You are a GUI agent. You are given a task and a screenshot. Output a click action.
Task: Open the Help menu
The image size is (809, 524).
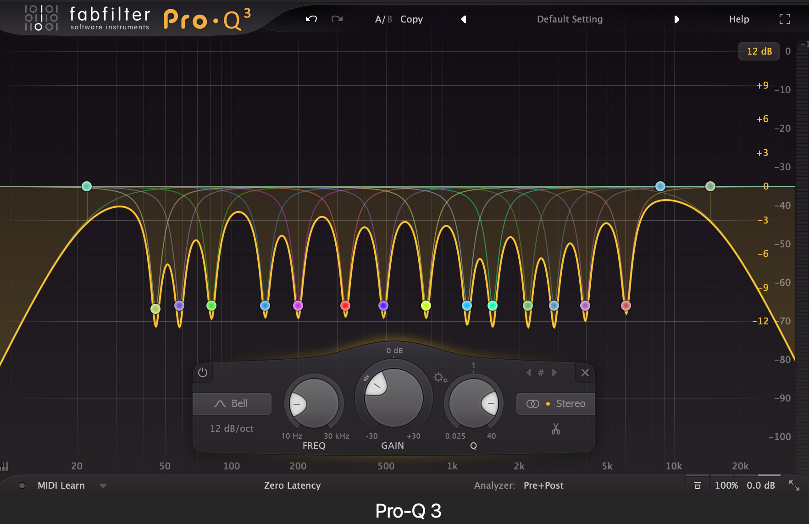(x=739, y=19)
